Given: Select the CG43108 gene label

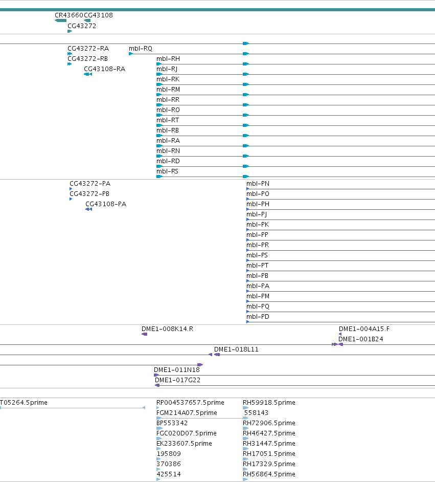Looking at the screenshot, I should [x=98, y=15].
